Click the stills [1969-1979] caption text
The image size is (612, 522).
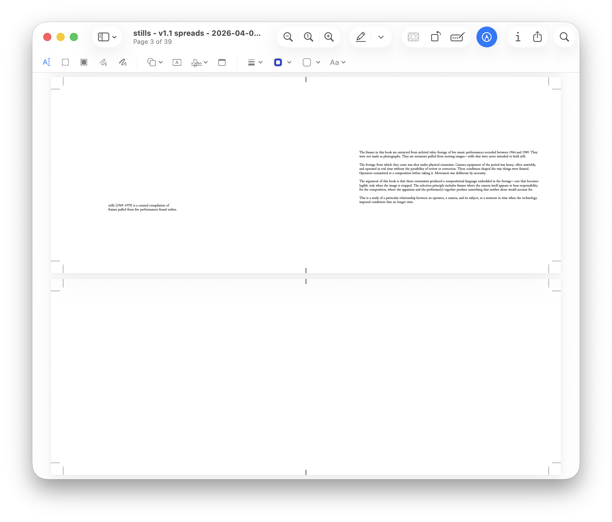[142, 207]
